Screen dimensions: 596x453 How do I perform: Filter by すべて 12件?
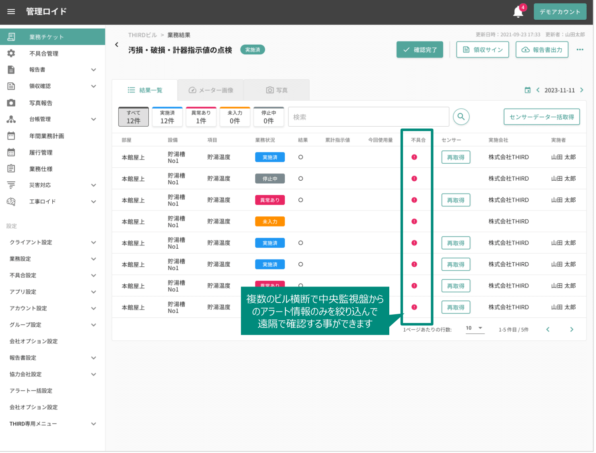coord(134,117)
